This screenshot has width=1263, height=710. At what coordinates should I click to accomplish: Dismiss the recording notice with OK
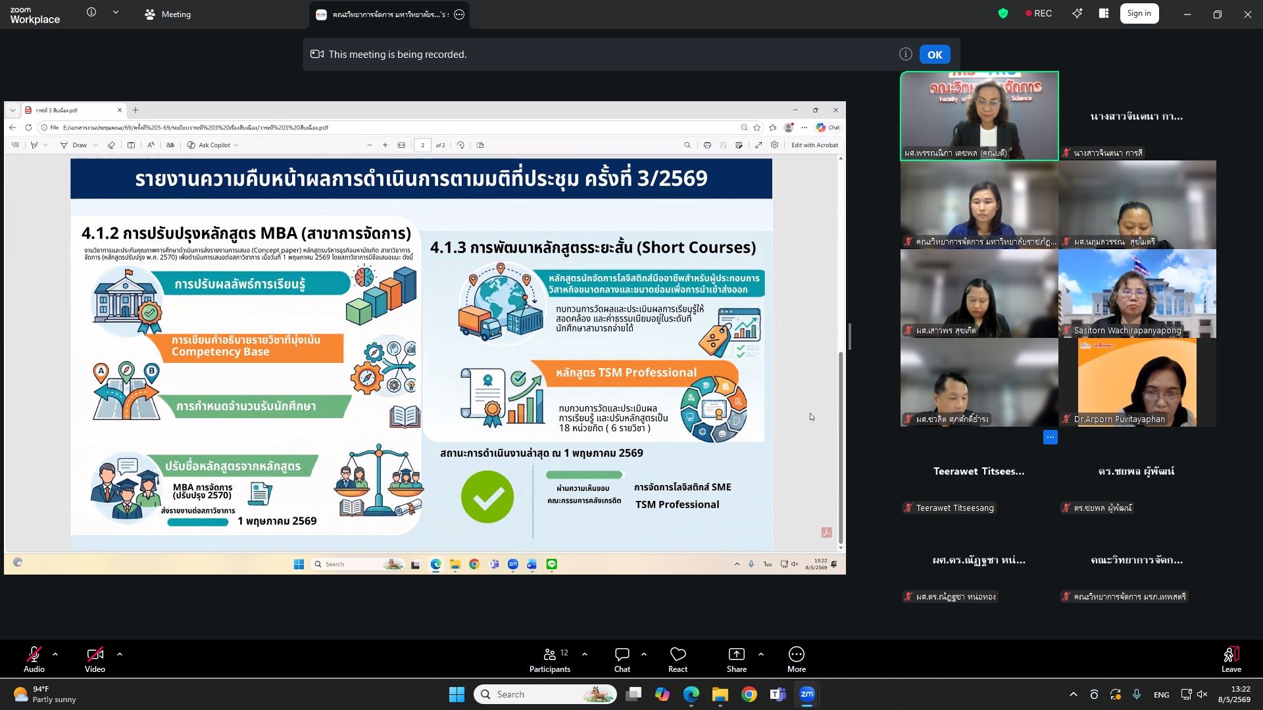point(935,55)
